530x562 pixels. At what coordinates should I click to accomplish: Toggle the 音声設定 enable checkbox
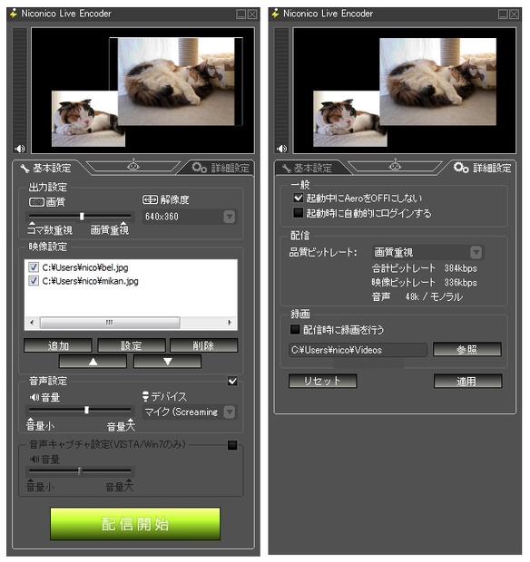[x=232, y=381]
